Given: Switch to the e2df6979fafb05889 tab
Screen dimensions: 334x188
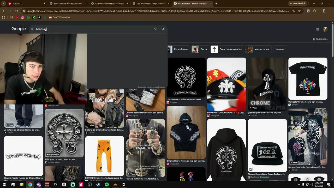Looking at the screenshot, I should coord(110,4).
